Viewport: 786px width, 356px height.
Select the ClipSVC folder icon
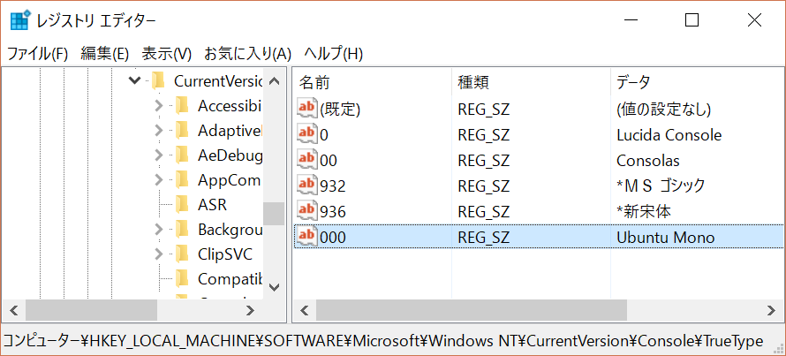[183, 254]
